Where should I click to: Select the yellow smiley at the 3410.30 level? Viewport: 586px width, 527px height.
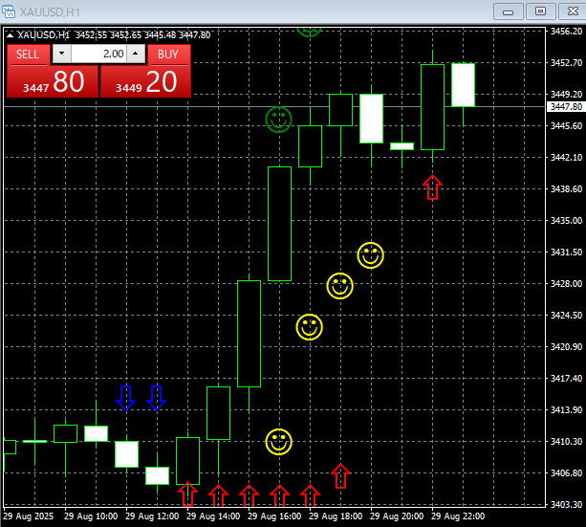pyautogui.click(x=278, y=442)
